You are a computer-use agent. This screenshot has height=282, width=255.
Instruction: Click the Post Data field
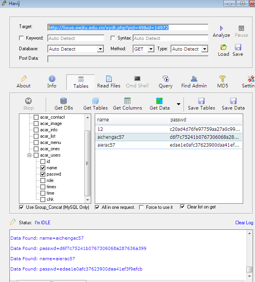click(128, 59)
